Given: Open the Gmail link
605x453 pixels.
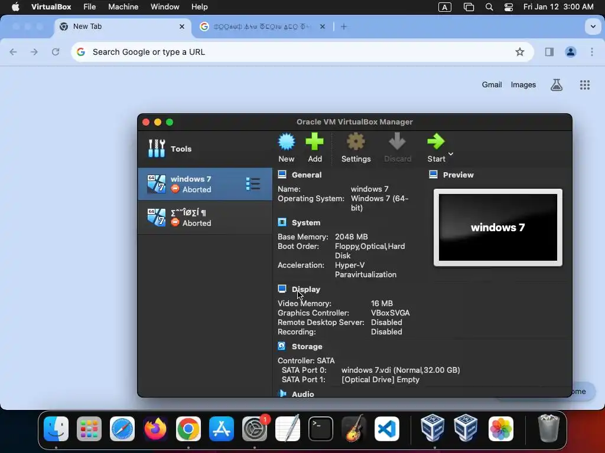Looking at the screenshot, I should [x=492, y=85].
